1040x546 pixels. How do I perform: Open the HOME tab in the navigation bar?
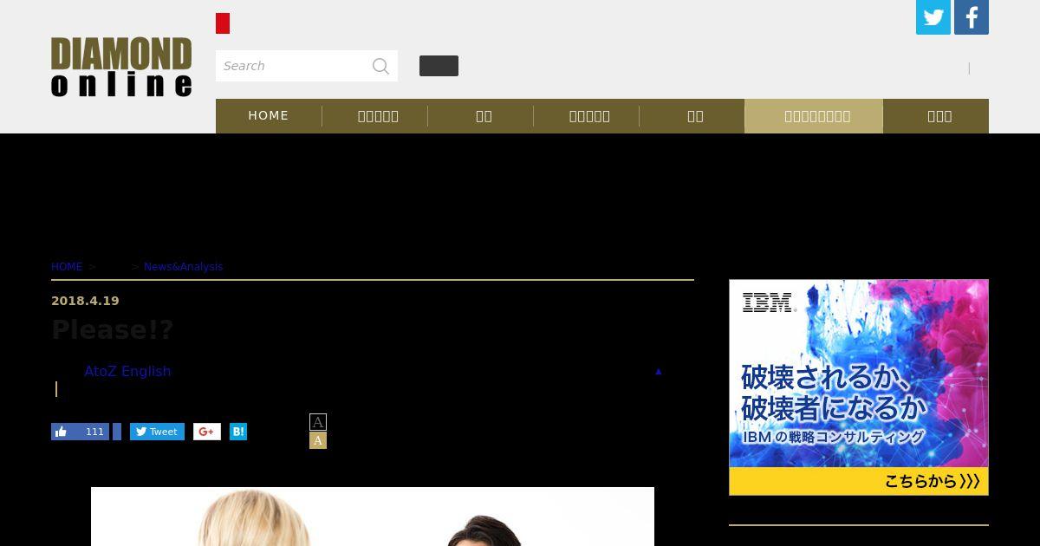click(x=269, y=116)
